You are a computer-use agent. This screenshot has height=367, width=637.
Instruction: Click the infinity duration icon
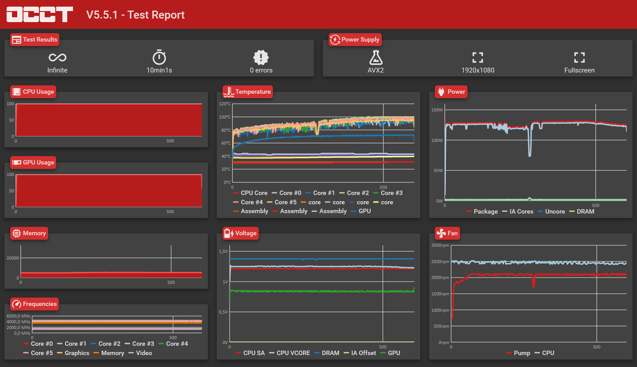click(58, 57)
